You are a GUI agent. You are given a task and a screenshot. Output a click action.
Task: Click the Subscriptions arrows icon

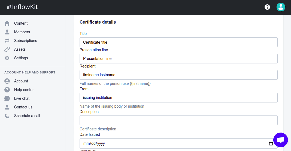(x=7, y=41)
